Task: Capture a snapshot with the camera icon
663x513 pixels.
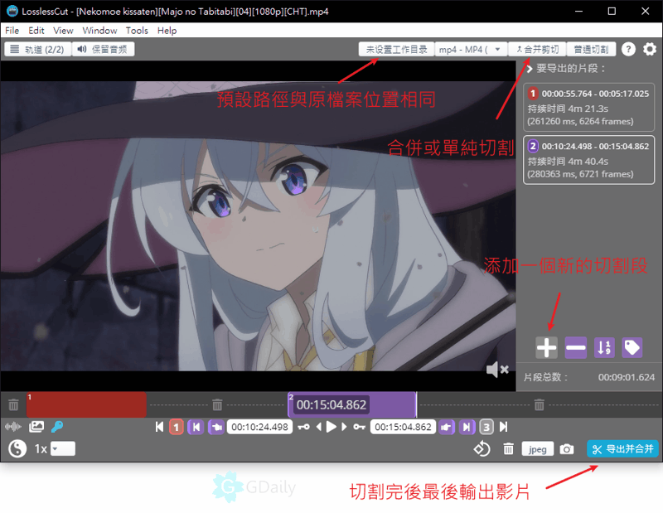Action: click(567, 449)
